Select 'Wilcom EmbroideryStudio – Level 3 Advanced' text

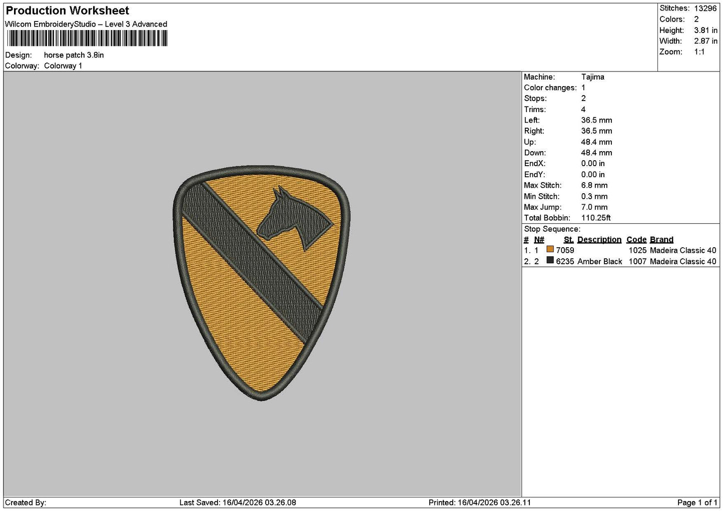86,24
